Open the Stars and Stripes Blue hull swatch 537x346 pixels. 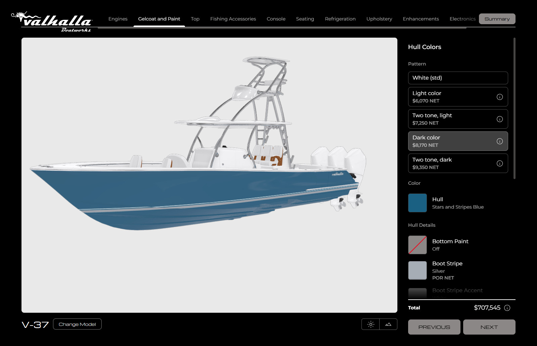[x=417, y=203]
